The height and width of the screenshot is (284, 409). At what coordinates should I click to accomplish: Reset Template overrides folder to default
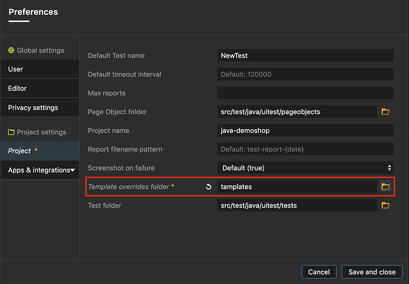click(209, 187)
